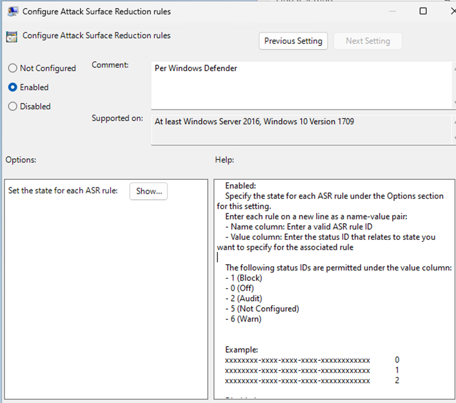The height and width of the screenshot is (403, 456).
Task: Click the 'Enabled:' heading in Help pane
Action: tap(240, 186)
